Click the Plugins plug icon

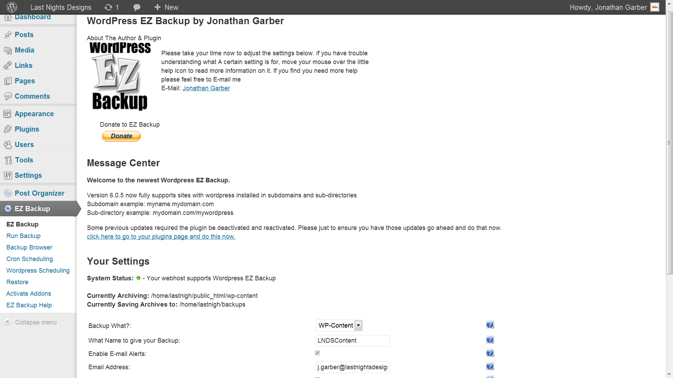(x=8, y=129)
